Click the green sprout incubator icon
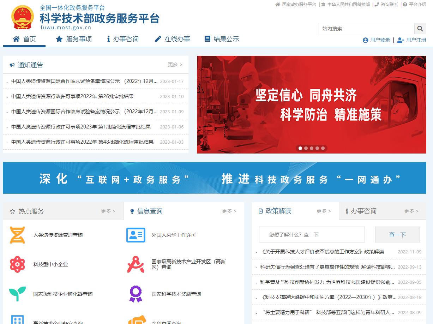Screen dimensions: 433x324 coord(17,294)
